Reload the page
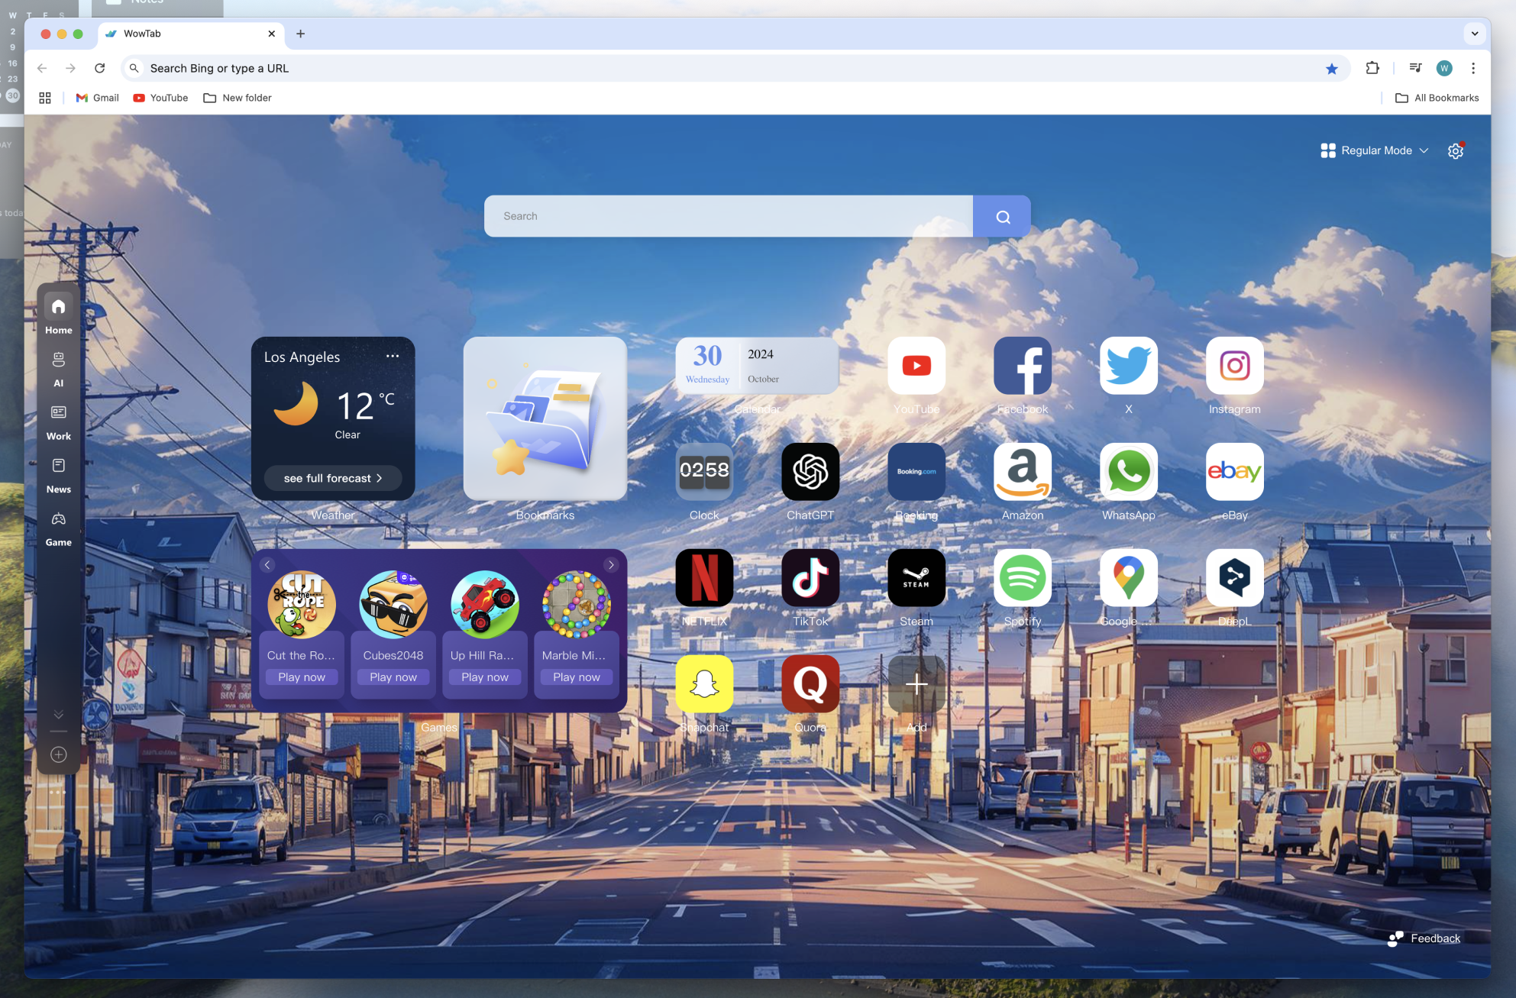Image resolution: width=1516 pixels, height=998 pixels. 99,68
